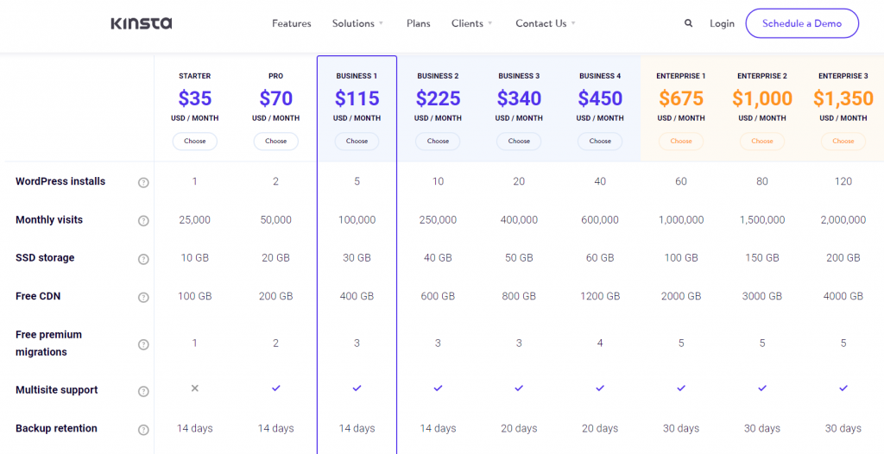
Task: Expand the Clients dropdown menu
Action: [472, 23]
